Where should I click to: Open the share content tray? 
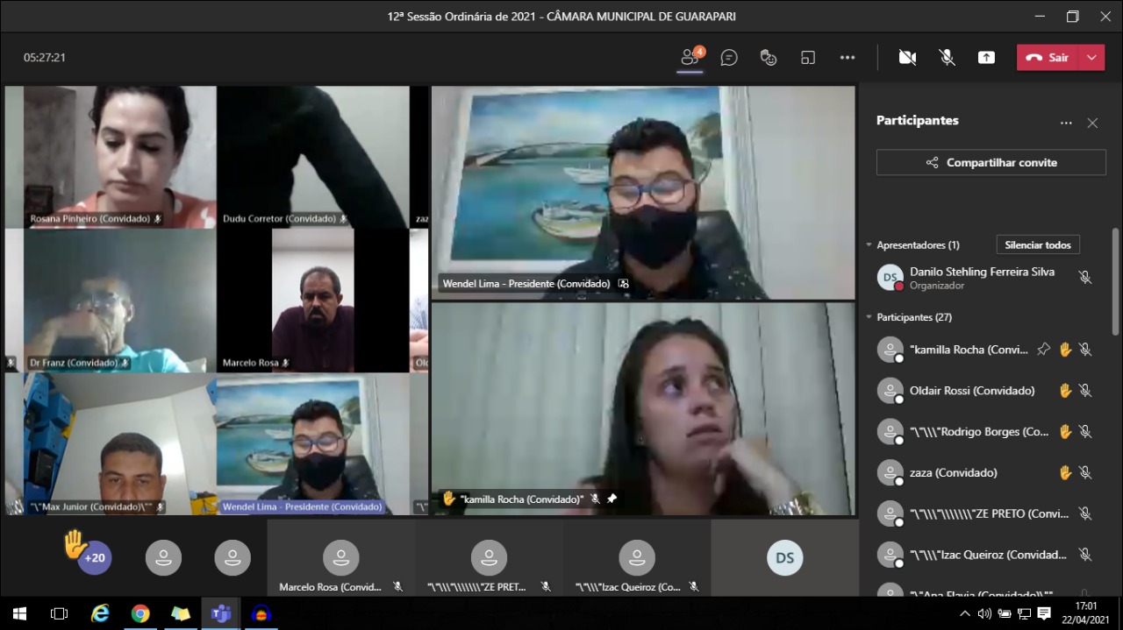tap(986, 58)
